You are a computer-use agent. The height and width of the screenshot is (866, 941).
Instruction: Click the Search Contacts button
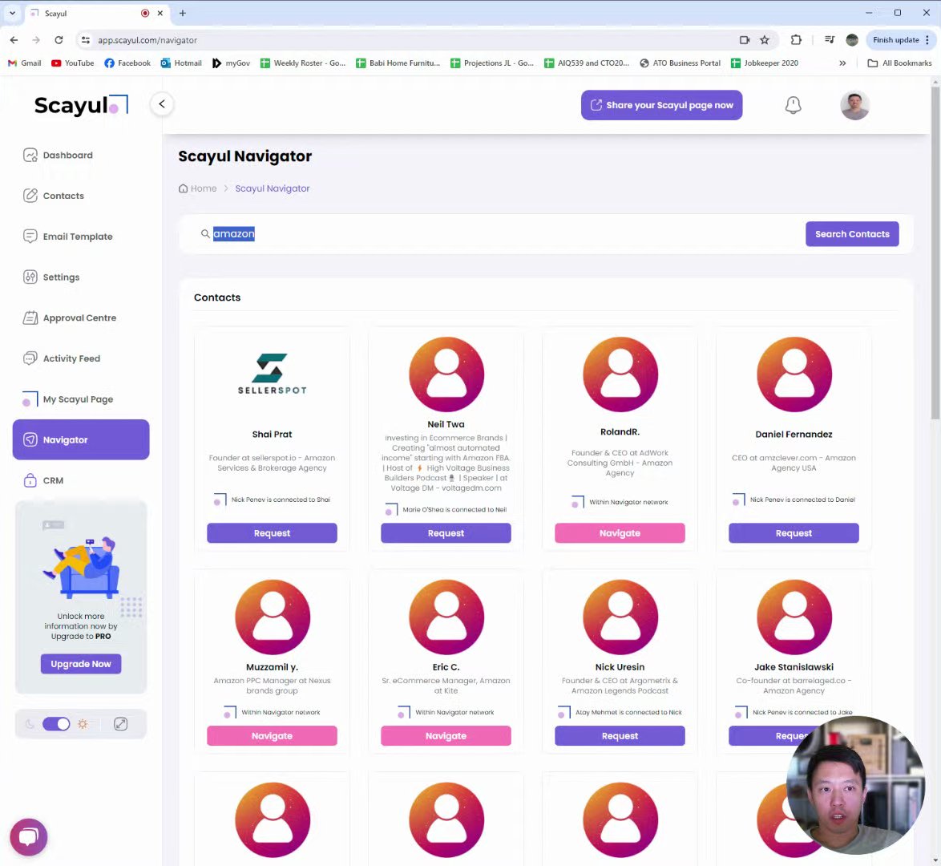coord(851,234)
